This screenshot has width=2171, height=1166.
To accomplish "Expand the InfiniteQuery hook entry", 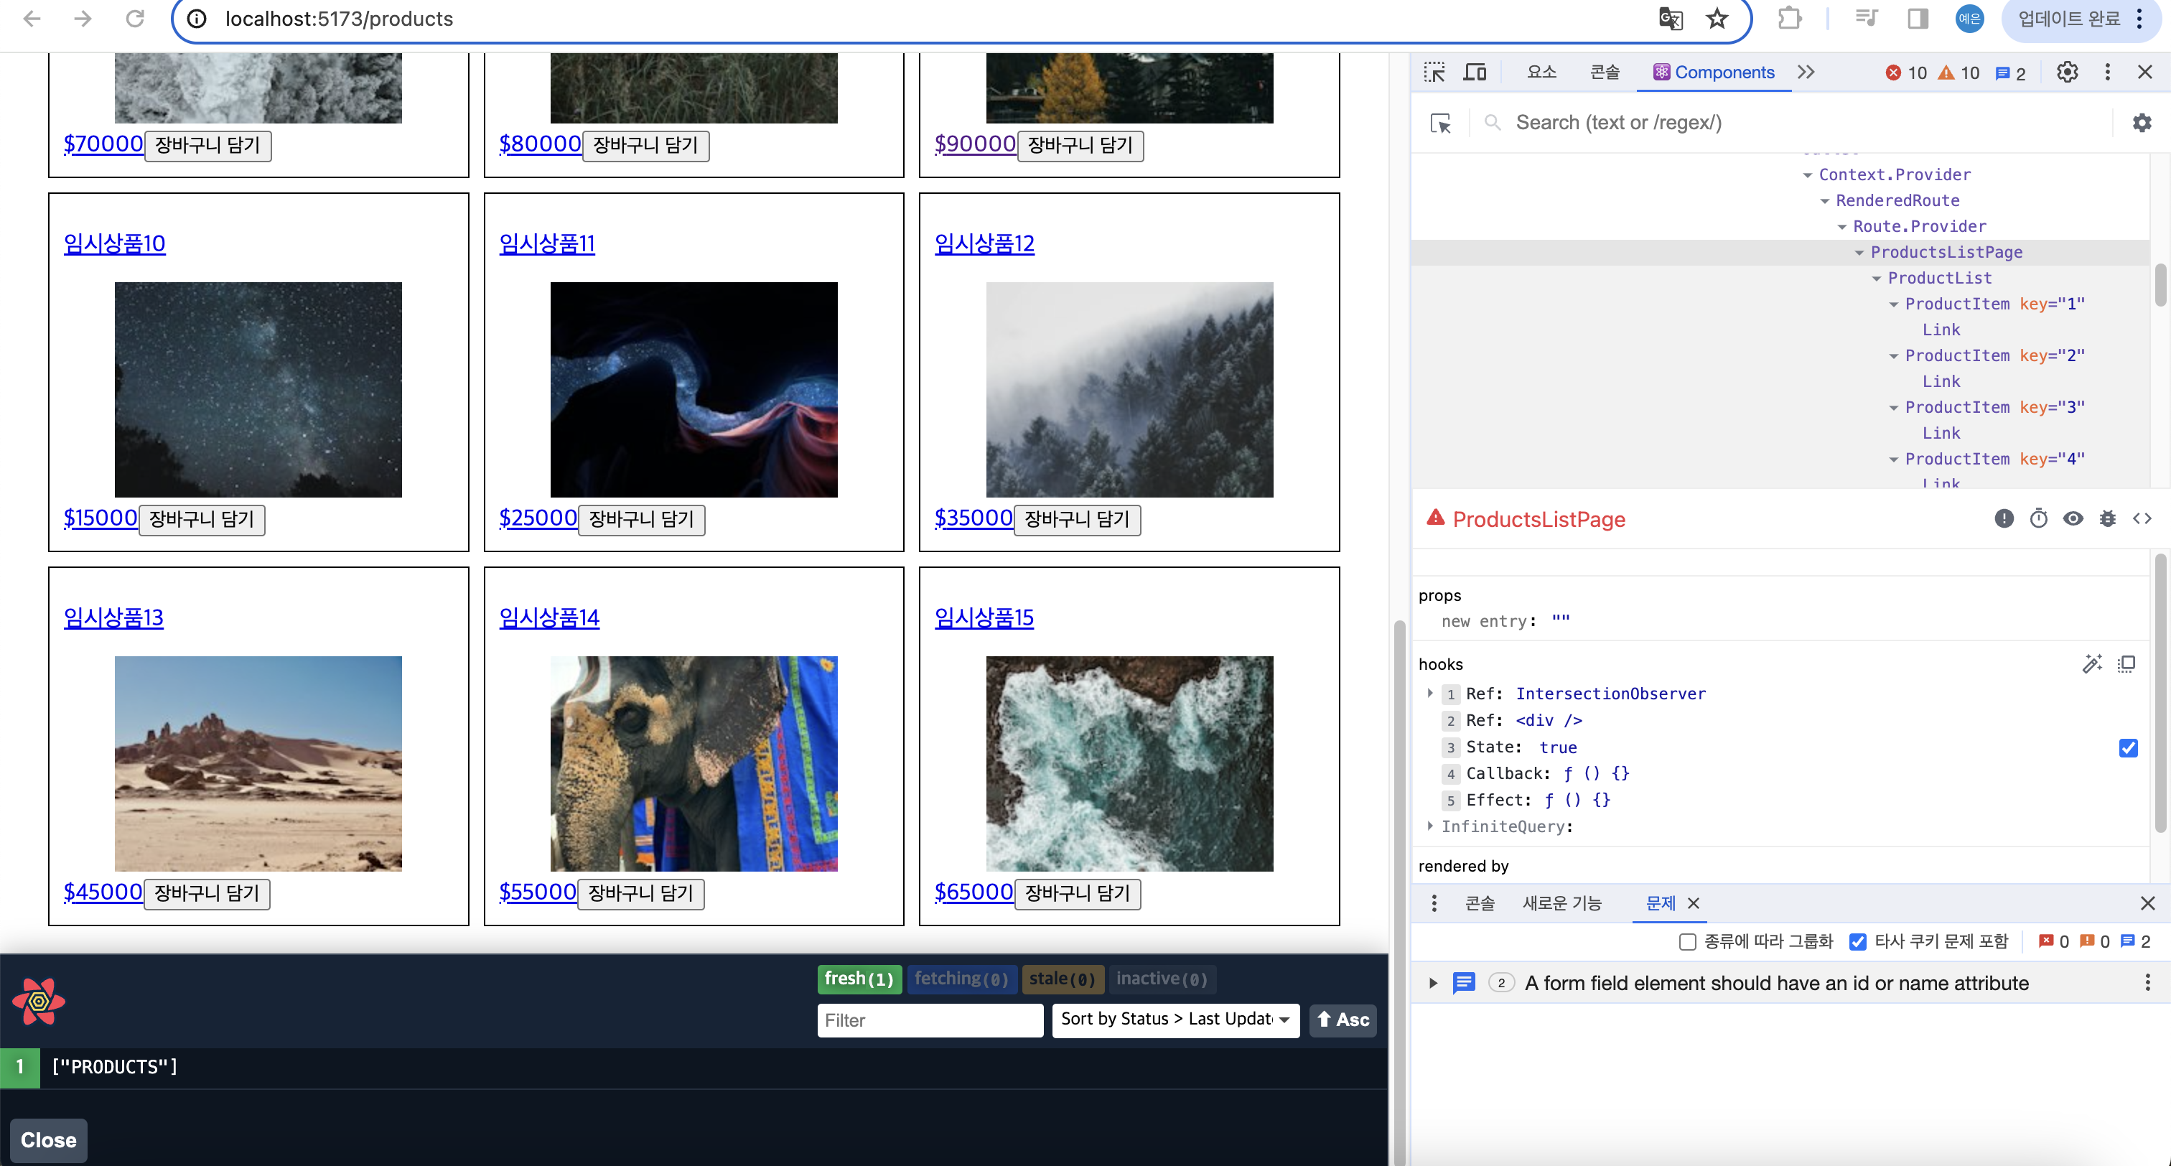I will click(1430, 826).
